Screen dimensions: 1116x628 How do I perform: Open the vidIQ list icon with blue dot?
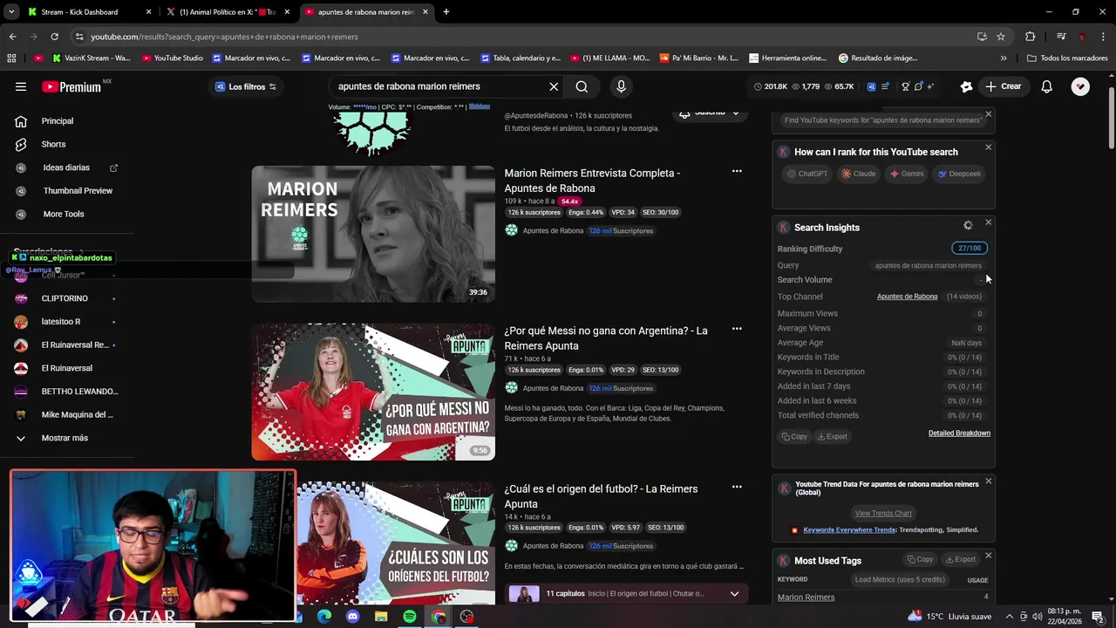click(x=886, y=86)
